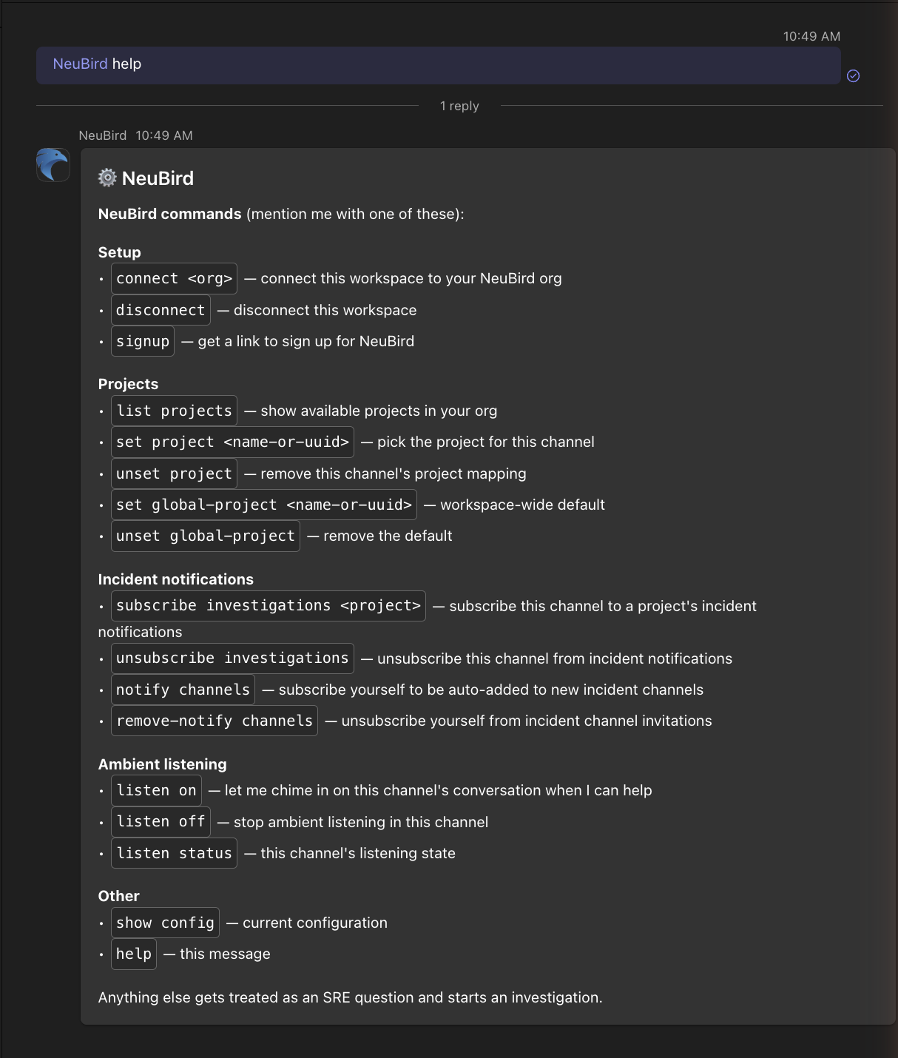Click 'disconnect this workspace' description text

(325, 310)
